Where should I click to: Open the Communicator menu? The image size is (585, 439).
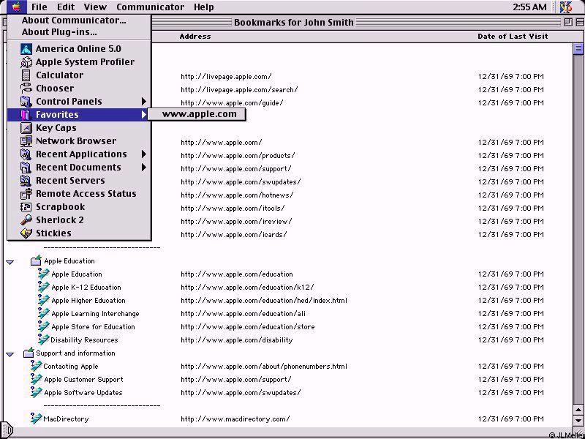pyautogui.click(x=150, y=7)
